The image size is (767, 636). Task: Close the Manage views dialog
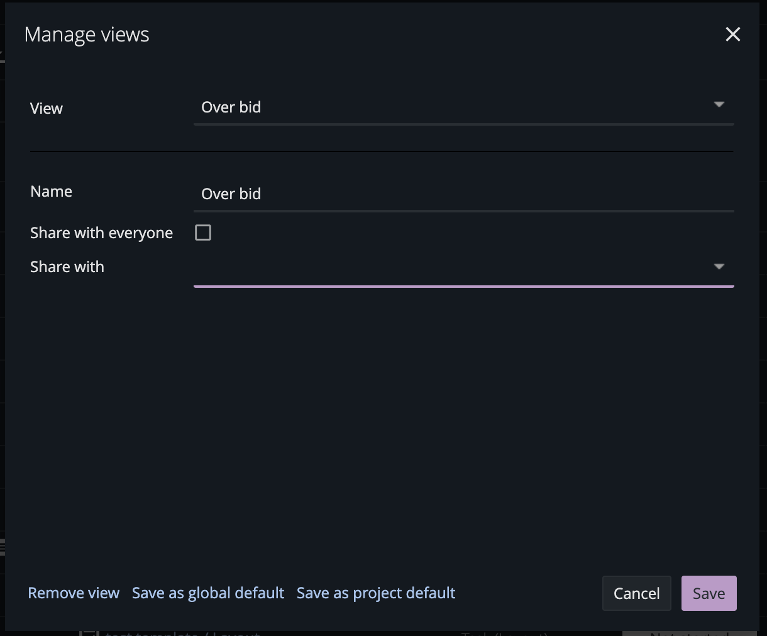point(732,35)
